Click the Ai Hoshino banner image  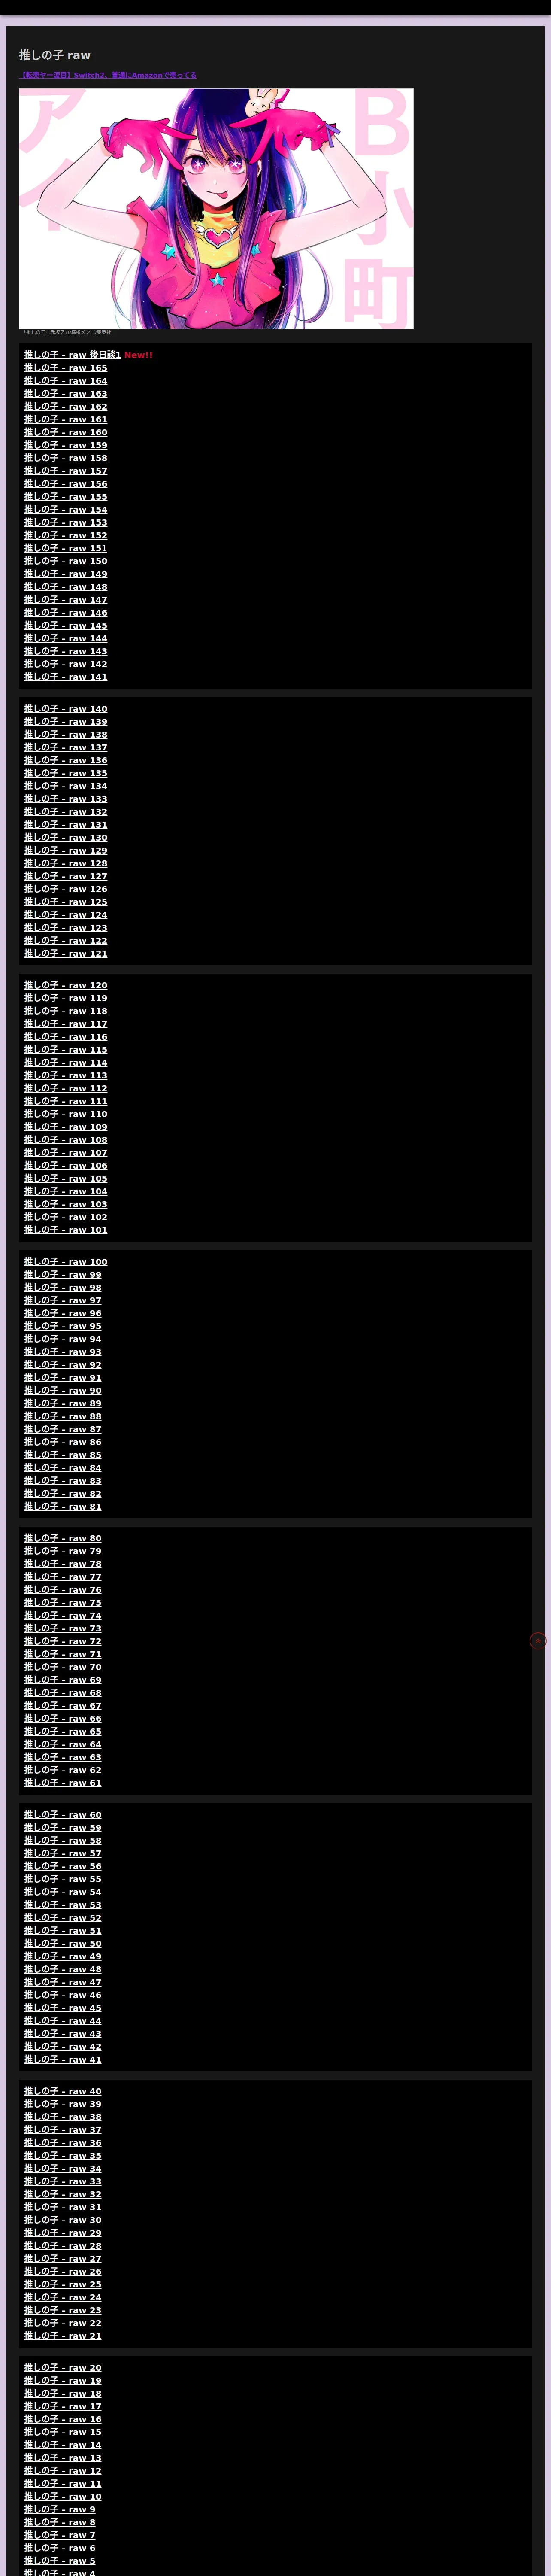point(216,209)
